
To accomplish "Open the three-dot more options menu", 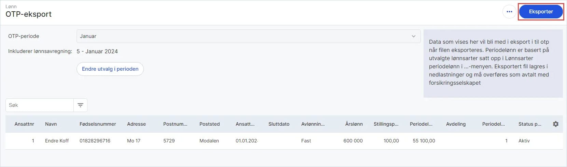I will (509, 12).
